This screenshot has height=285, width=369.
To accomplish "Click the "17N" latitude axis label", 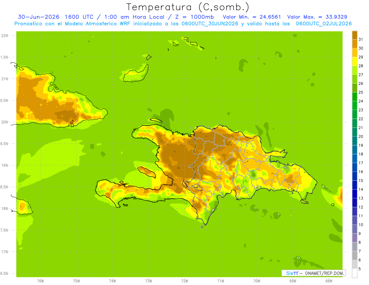I will 5,252.
